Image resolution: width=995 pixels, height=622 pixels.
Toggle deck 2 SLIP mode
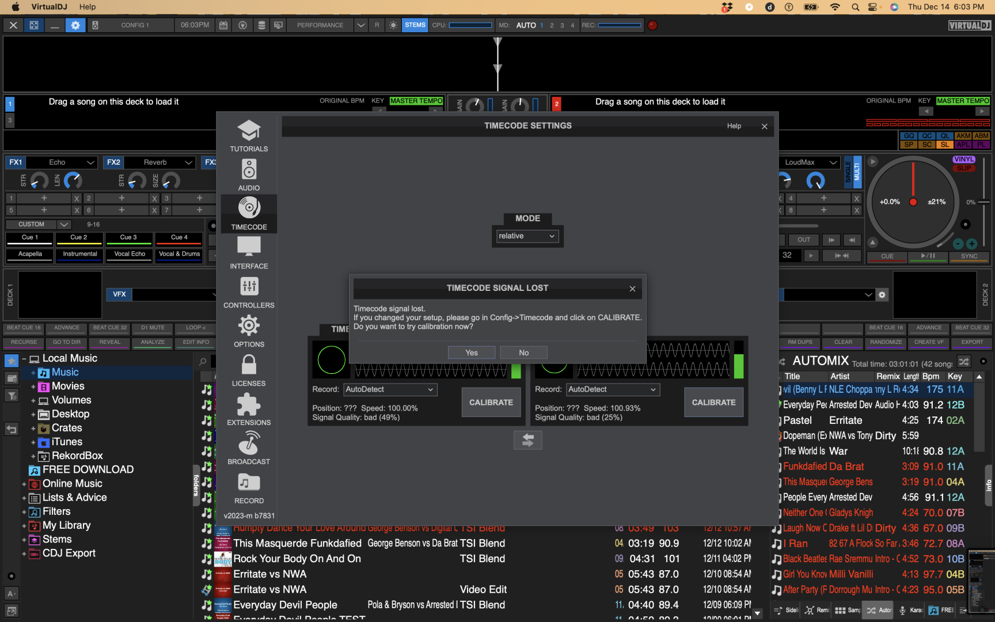[964, 168]
